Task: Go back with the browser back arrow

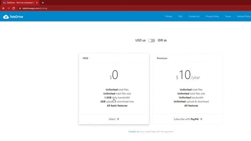Action: [4, 8]
